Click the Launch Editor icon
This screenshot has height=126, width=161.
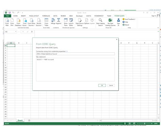click(71, 22)
